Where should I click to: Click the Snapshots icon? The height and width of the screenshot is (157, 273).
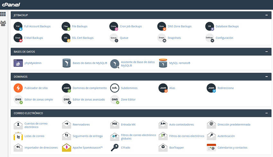click(x=163, y=38)
